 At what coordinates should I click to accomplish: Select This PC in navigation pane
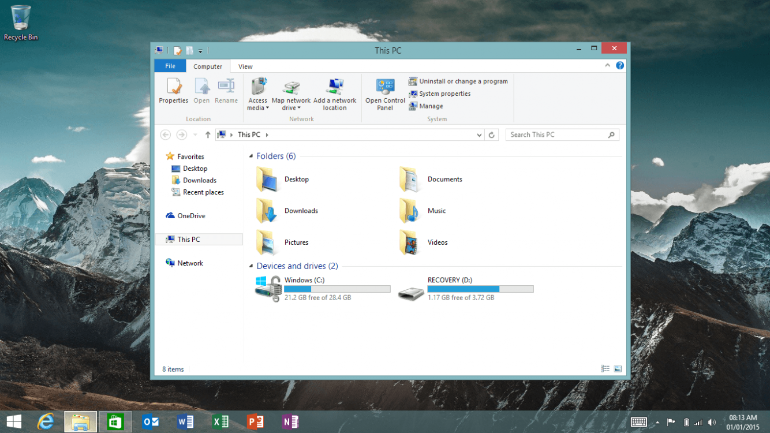pos(199,240)
